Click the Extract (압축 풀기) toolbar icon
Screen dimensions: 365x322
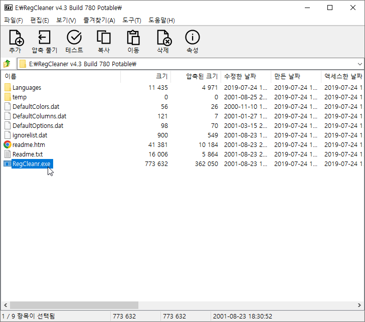pos(44,37)
